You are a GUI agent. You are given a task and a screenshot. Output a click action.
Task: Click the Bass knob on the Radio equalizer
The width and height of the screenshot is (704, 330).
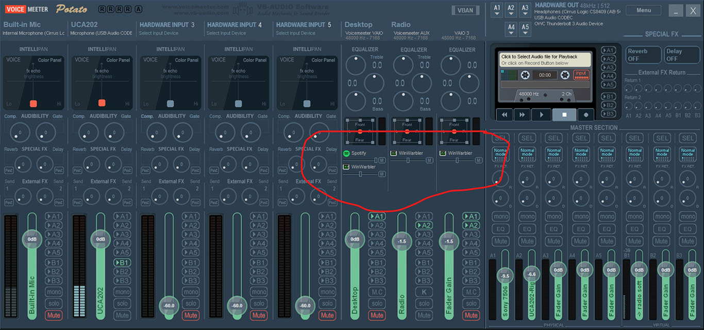click(x=403, y=101)
